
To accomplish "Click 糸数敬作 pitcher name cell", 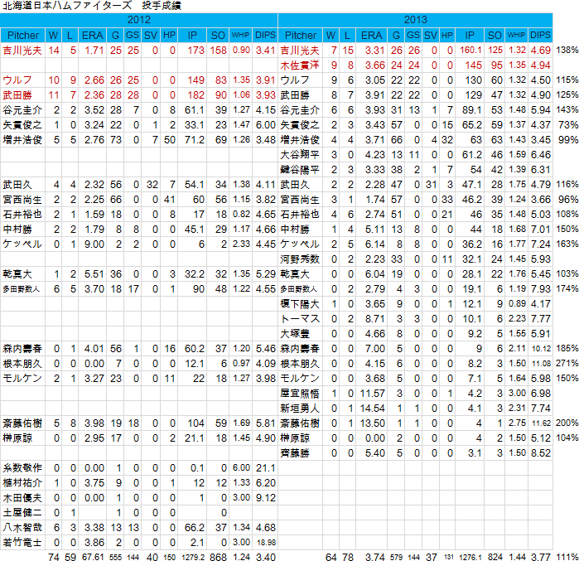I will pos(22,468).
